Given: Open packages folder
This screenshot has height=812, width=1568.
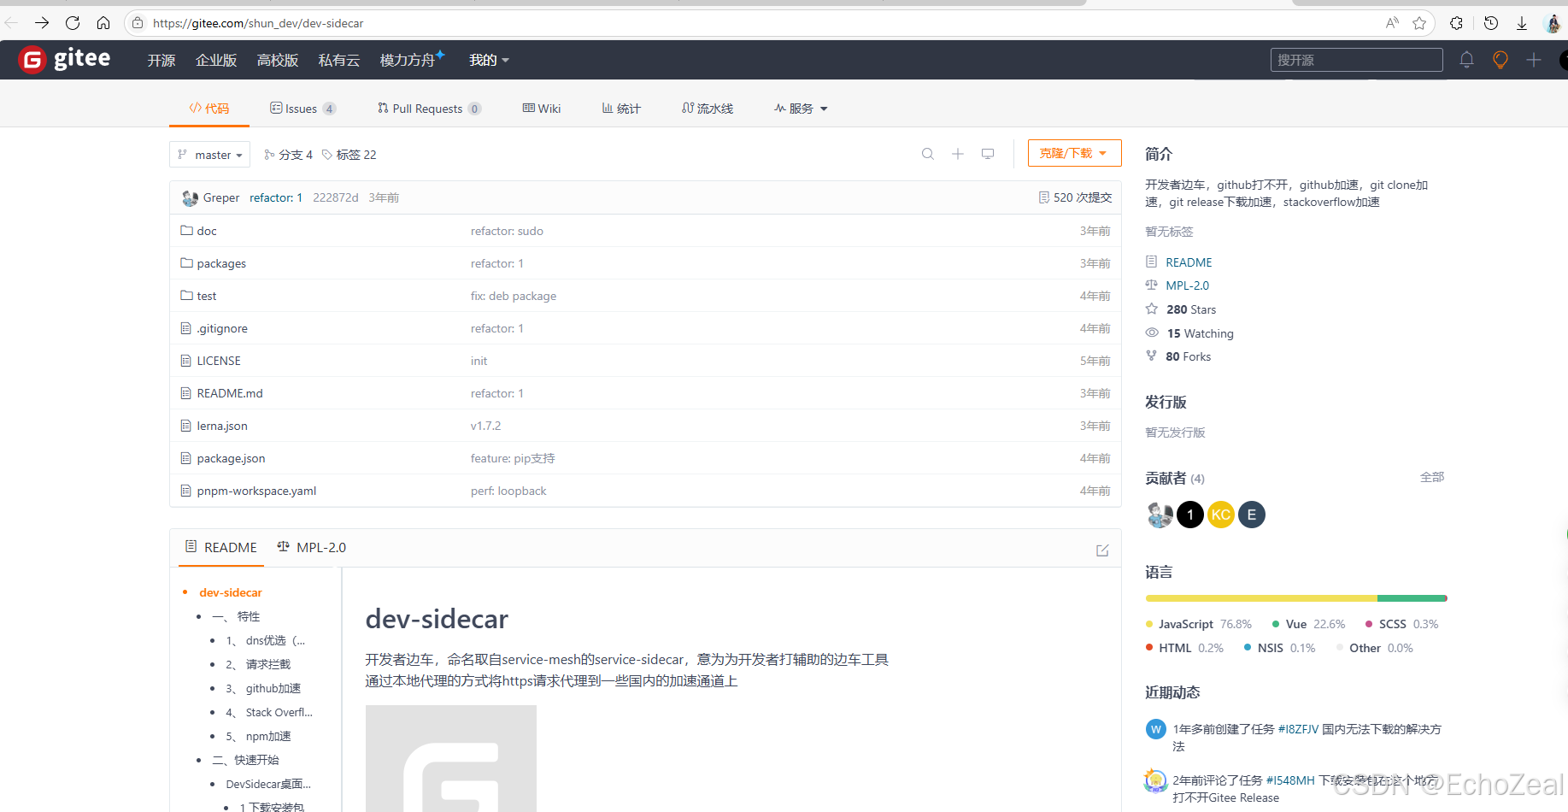Looking at the screenshot, I should point(221,263).
